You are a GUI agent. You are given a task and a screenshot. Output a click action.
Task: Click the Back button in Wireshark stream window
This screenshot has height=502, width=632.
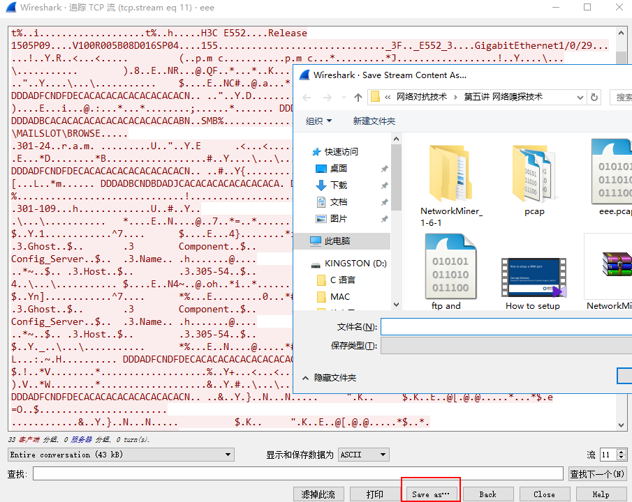[x=487, y=494]
